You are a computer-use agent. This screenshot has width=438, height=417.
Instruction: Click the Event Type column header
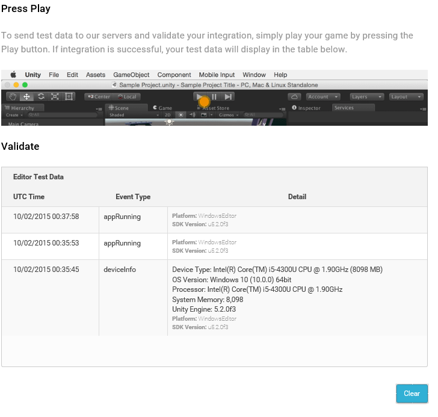coord(133,197)
